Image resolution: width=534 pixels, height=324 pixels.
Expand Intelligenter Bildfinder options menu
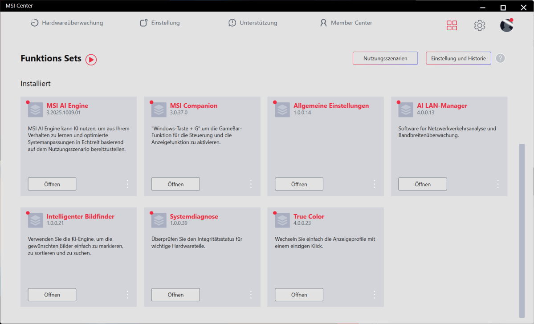click(127, 295)
